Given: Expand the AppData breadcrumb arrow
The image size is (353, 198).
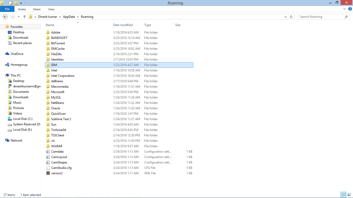Looking at the screenshot, I should click(x=78, y=17).
